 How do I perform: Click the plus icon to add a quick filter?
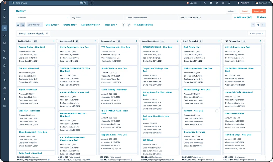point(123,25)
